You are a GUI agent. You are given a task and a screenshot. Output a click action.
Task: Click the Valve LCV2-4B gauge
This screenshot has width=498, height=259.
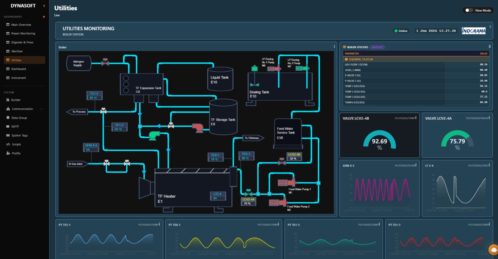(x=379, y=140)
